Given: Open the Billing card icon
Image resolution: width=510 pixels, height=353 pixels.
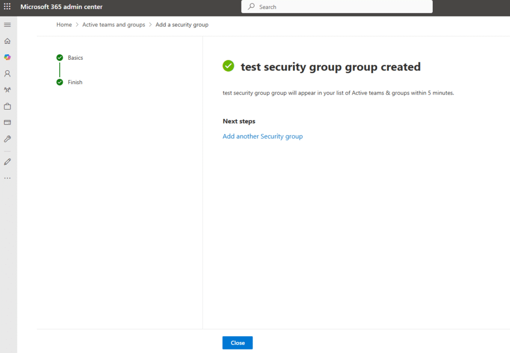Looking at the screenshot, I should [7, 122].
